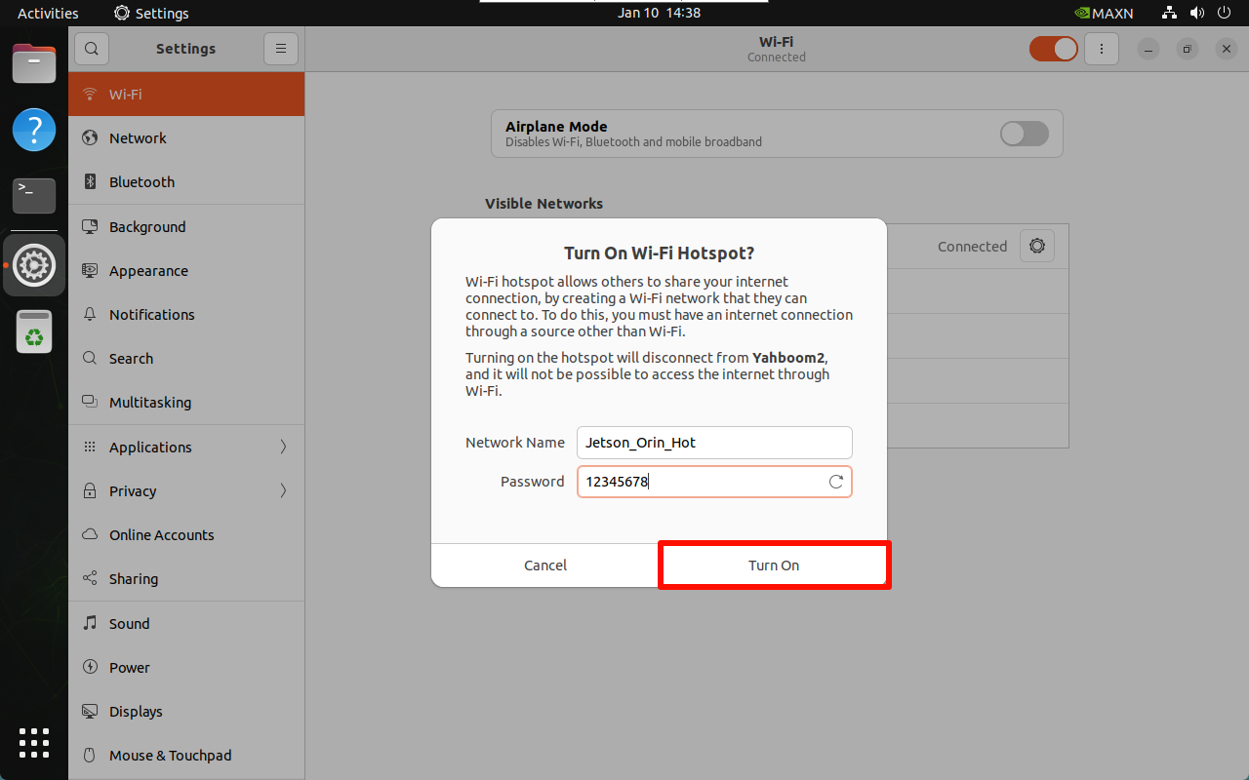Click the Network Name input field
Screen dimensions: 1249x780
click(x=714, y=443)
